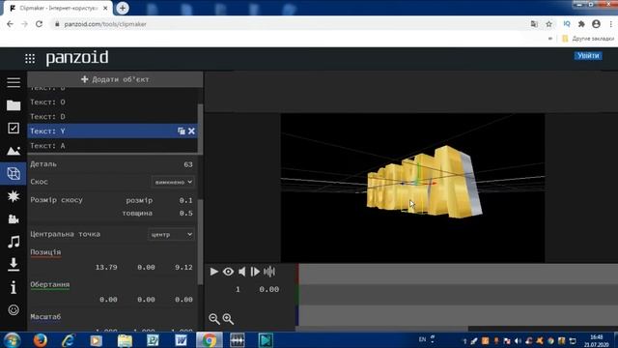The width and height of the screenshot is (618, 348).
Task: Open the effects starburst icon
Action: (14, 196)
